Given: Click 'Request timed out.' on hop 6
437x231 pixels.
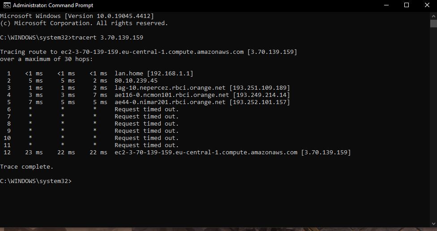Looking at the screenshot, I should pos(146,109).
